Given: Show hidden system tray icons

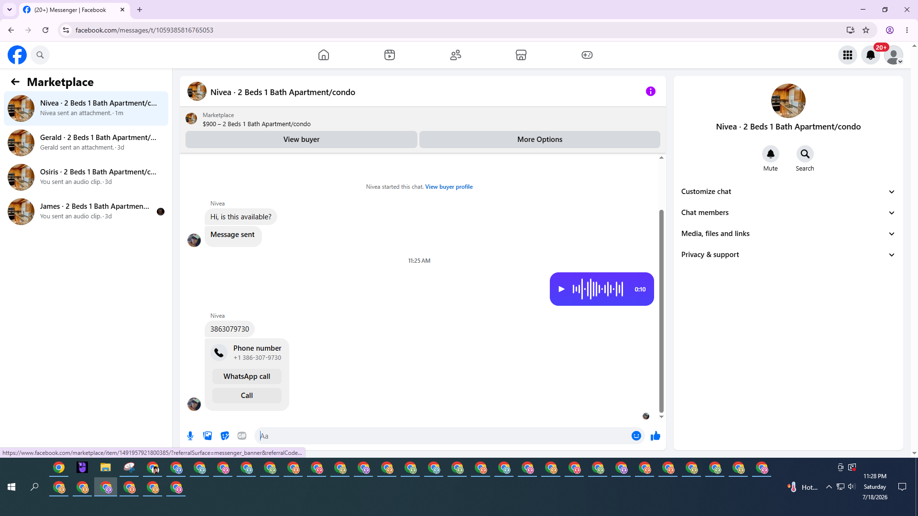Looking at the screenshot, I should tap(829, 487).
